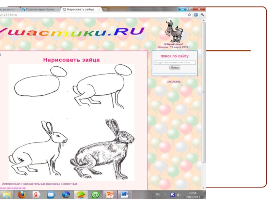Launch Yandex browser from the taskbar
Viewport: 271px width, 203px height.
[x=36, y=195]
